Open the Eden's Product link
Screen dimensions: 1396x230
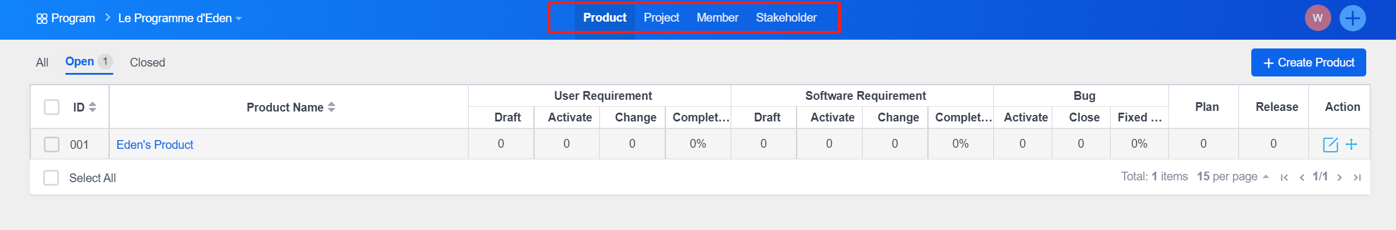155,145
